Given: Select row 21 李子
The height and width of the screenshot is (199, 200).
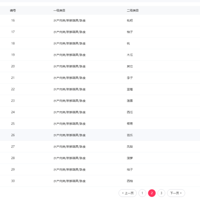Looking at the screenshot, I should pyautogui.click(x=100, y=78).
